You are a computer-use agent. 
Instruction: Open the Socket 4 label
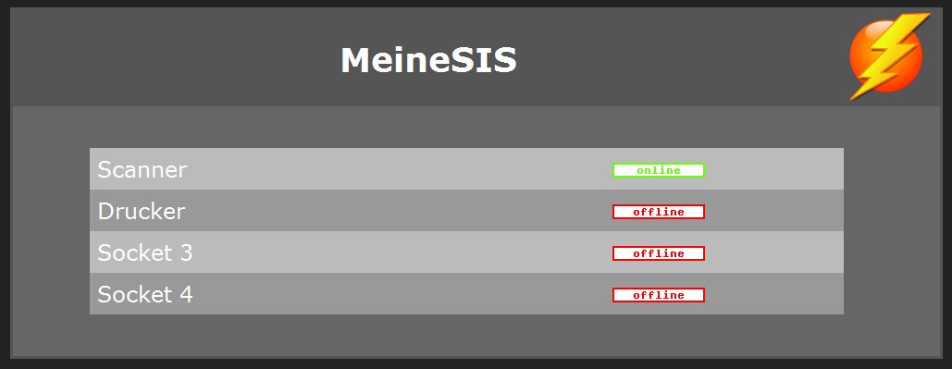145,294
